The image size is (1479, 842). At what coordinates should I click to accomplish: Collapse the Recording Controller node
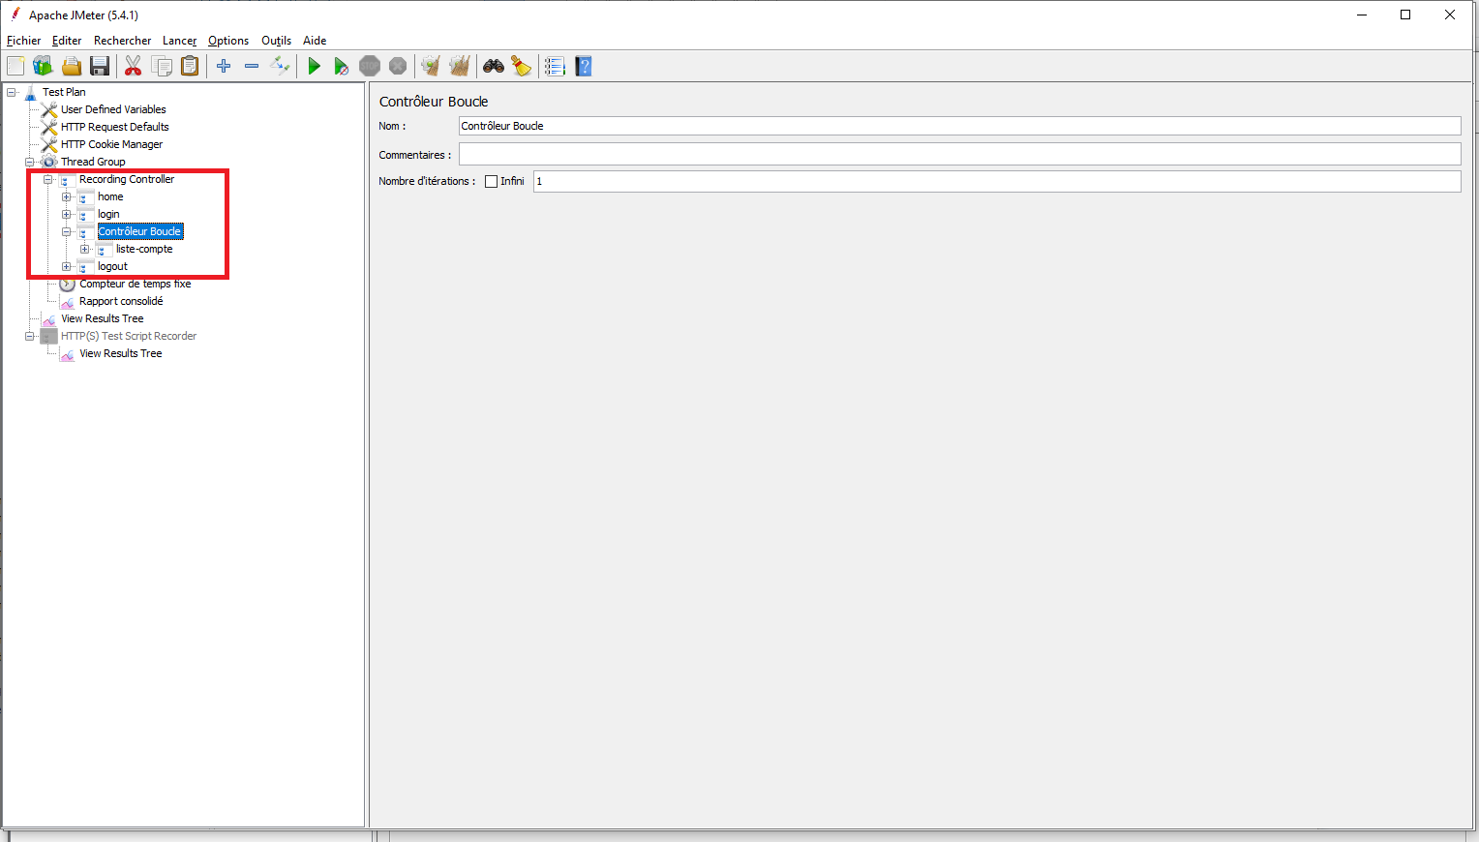tap(48, 179)
